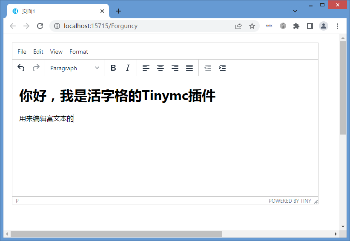The image size is (350, 241).
Task: Open the View menu
Action: tap(56, 52)
